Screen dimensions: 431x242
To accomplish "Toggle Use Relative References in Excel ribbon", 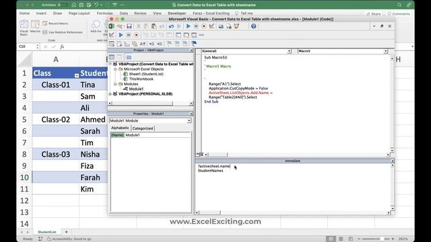I will 63,32.
